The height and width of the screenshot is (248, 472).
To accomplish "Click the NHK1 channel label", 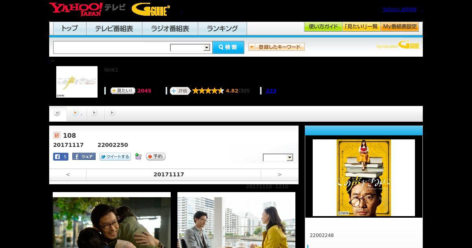I will 111,70.
